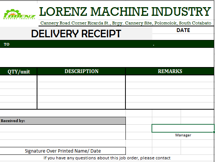Select the job order questions footer text
Image resolution: width=215 pixels, height=162 pixels.
[107, 158]
